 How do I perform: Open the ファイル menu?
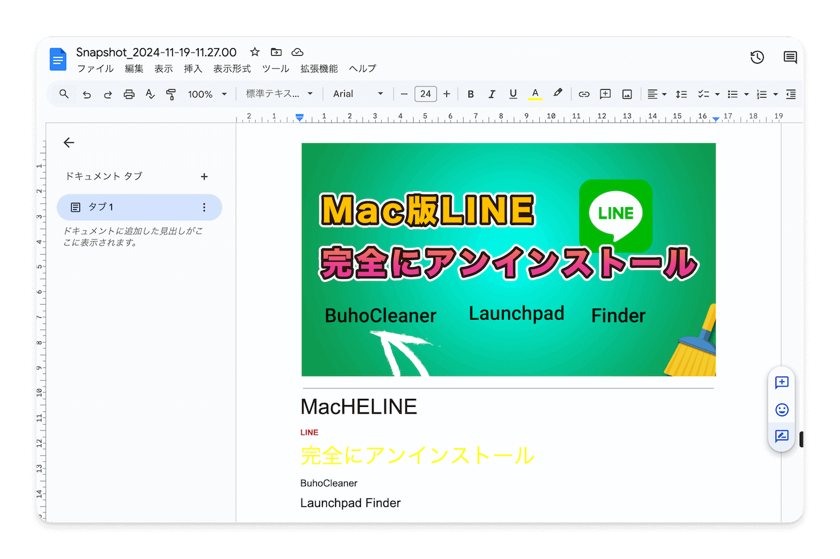pyautogui.click(x=95, y=69)
